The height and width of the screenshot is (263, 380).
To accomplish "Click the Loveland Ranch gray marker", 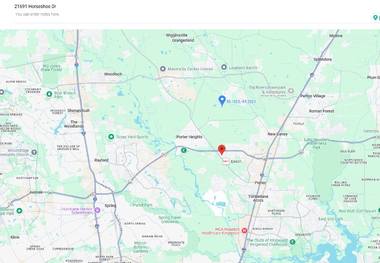I will point(224,67).
